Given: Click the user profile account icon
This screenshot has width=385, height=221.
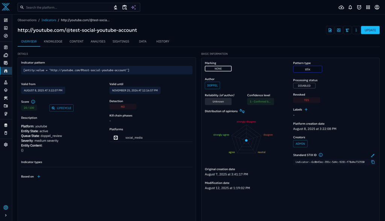Looking at the screenshot, I should click(x=377, y=7).
